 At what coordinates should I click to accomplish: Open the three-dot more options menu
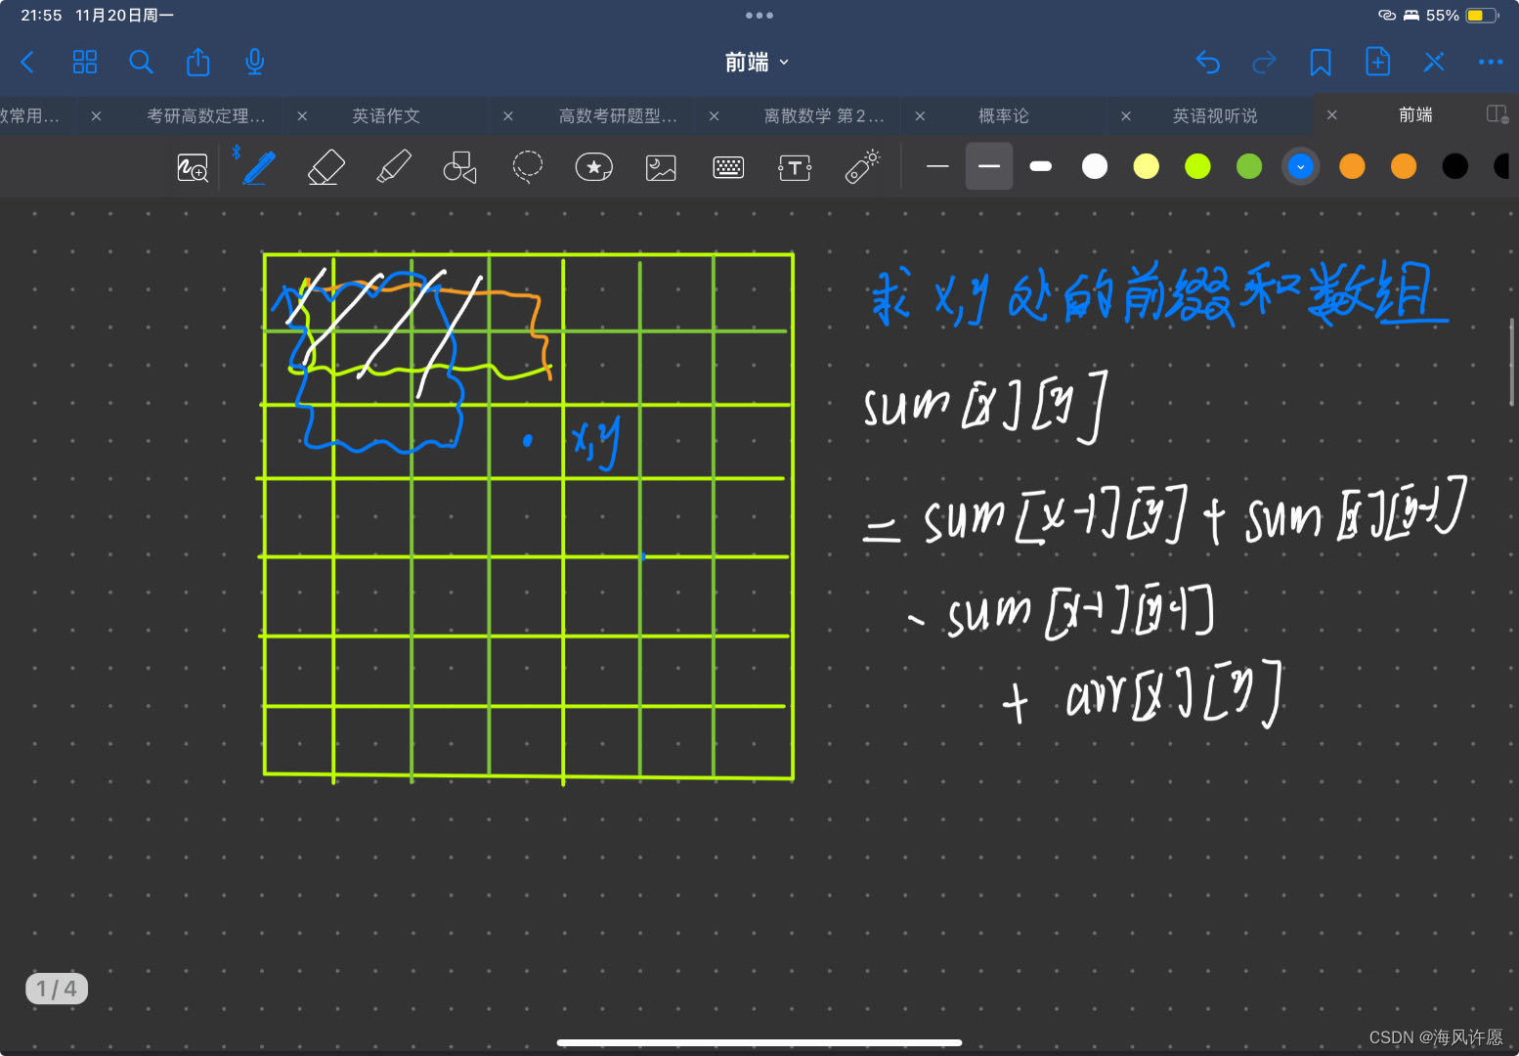click(x=1491, y=63)
